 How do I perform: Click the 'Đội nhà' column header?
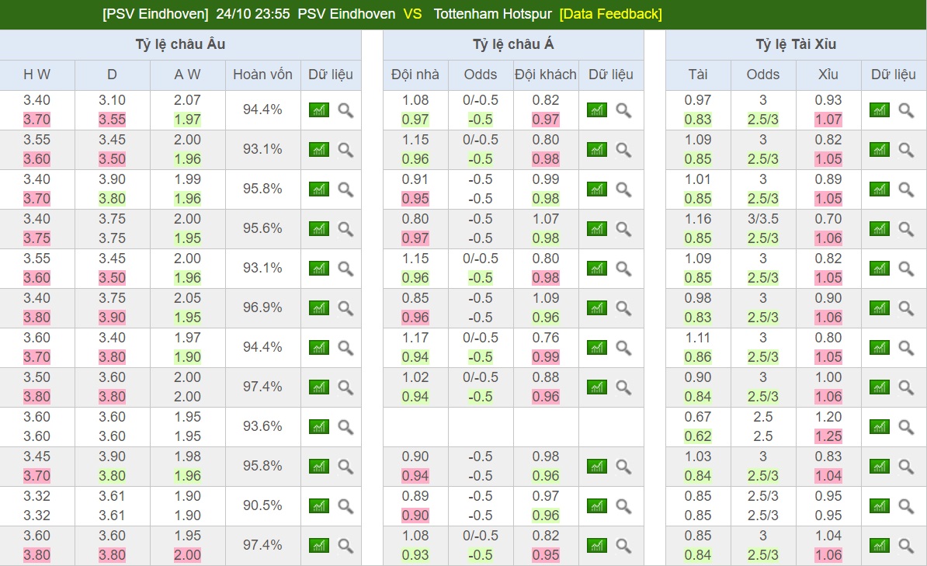[x=415, y=75]
